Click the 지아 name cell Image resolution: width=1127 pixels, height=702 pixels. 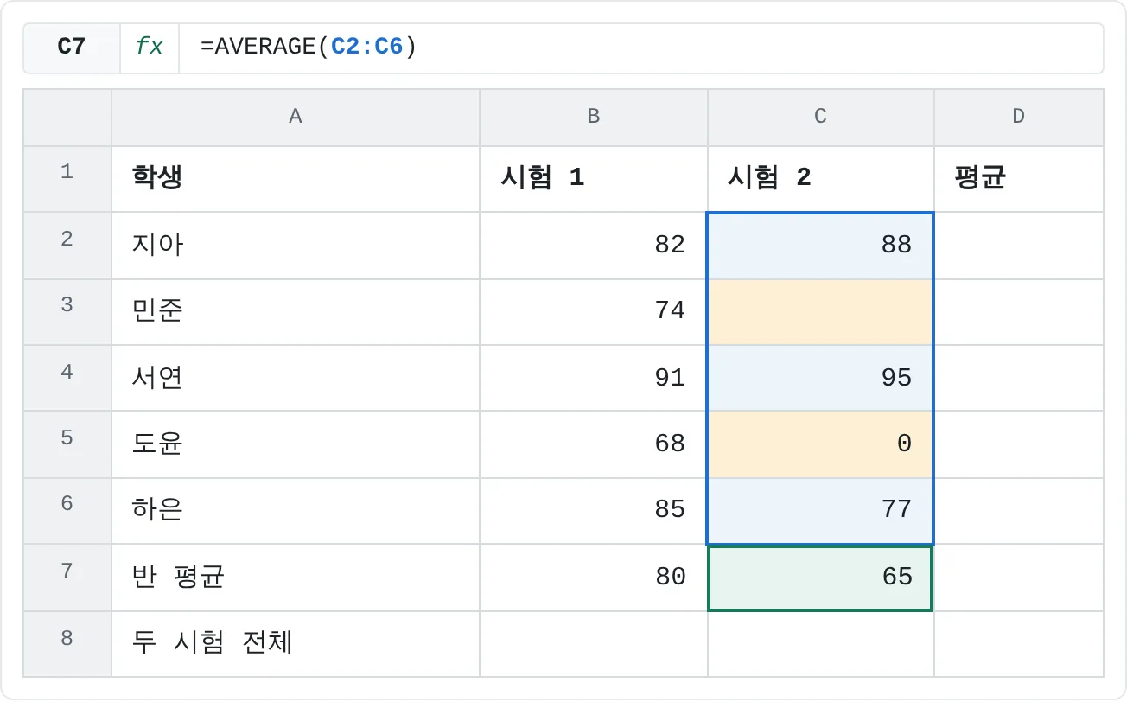click(296, 246)
